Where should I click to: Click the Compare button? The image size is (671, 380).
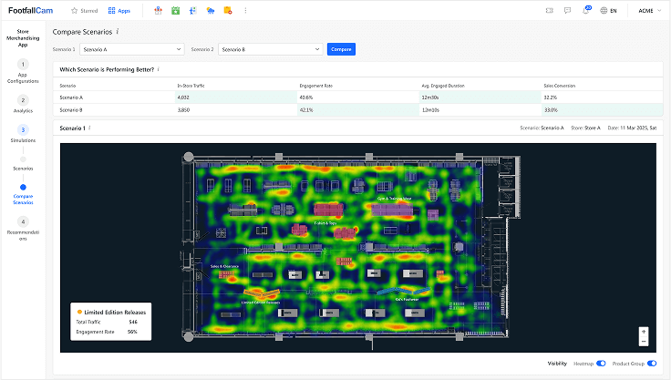click(341, 49)
